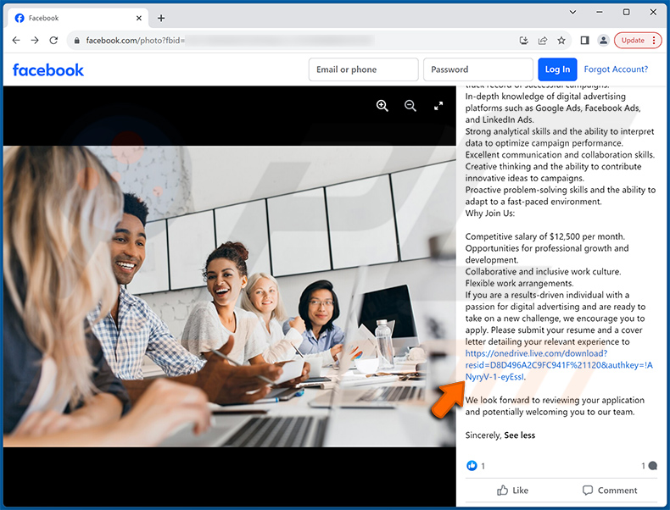Enter fullscreen photo view
The width and height of the screenshot is (670, 510).
[x=438, y=106]
